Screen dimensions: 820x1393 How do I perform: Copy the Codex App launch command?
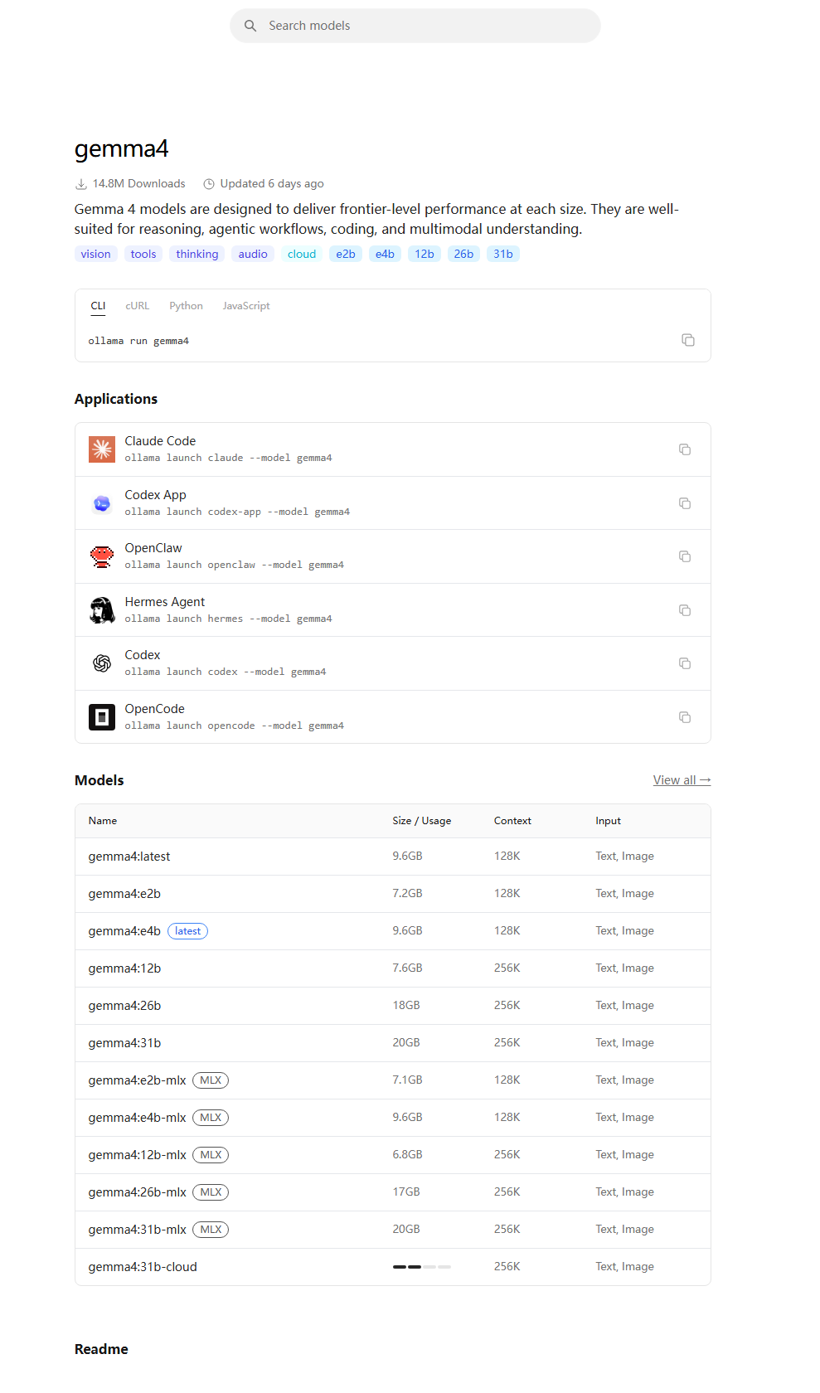click(x=685, y=503)
